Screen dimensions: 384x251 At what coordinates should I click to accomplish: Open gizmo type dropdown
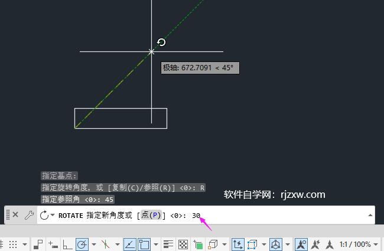[x=288, y=244]
